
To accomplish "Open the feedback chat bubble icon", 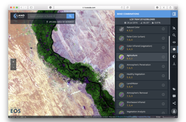I will click(174, 96).
